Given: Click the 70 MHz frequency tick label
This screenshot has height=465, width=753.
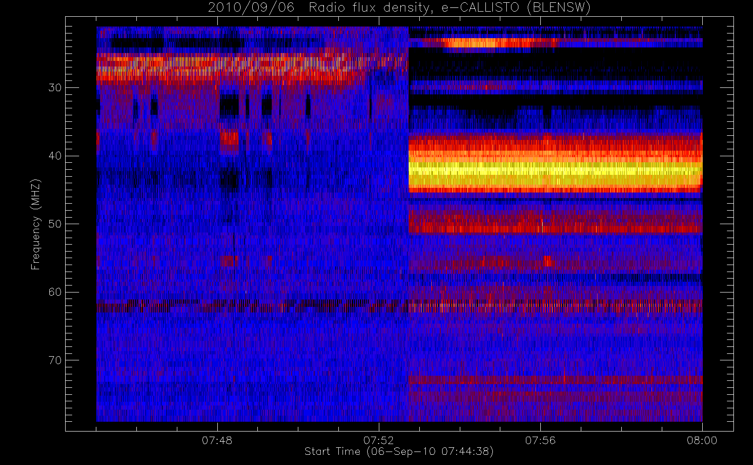Looking at the screenshot, I should click(55, 360).
